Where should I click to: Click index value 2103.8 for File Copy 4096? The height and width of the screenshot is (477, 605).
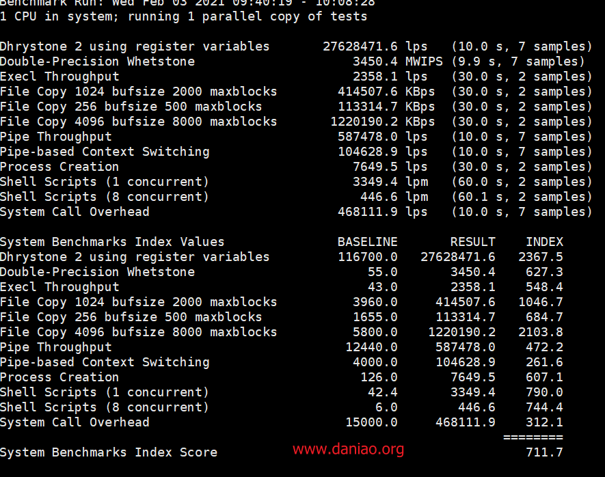(541, 332)
